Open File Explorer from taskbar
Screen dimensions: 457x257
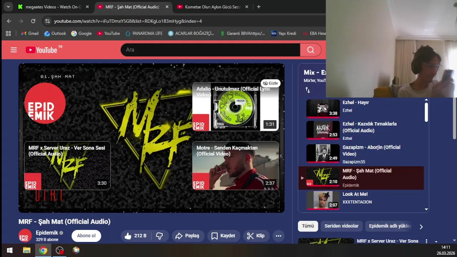27,250
